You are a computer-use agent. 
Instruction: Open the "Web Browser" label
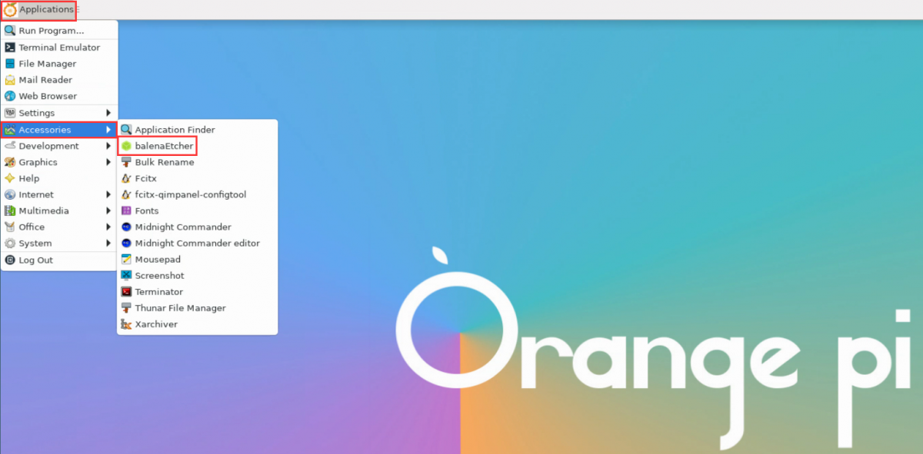coord(48,96)
